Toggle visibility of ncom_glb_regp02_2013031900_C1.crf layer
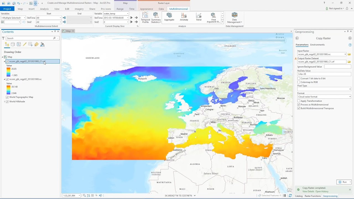 [x=7, y=61]
